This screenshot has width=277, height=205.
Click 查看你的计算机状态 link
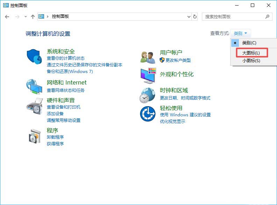[66, 58]
